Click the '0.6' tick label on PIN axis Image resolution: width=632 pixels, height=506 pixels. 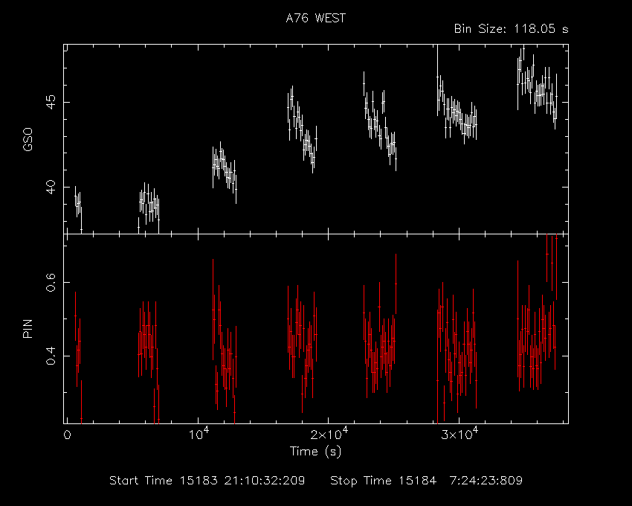click(51, 282)
